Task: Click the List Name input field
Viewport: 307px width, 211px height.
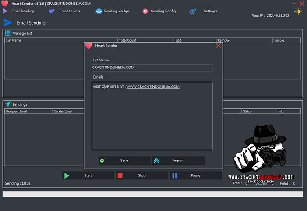Action: [152, 68]
